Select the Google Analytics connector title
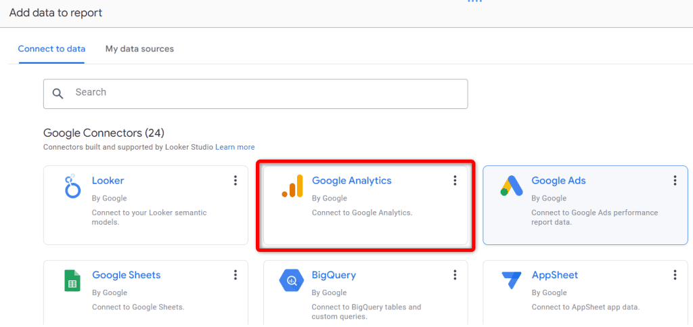The height and width of the screenshot is (327, 693). click(x=352, y=180)
